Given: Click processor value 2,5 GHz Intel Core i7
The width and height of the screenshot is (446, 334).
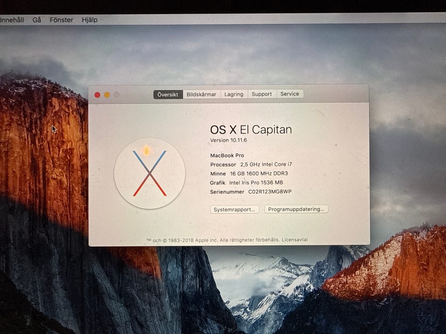Looking at the screenshot, I should pos(266,164).
